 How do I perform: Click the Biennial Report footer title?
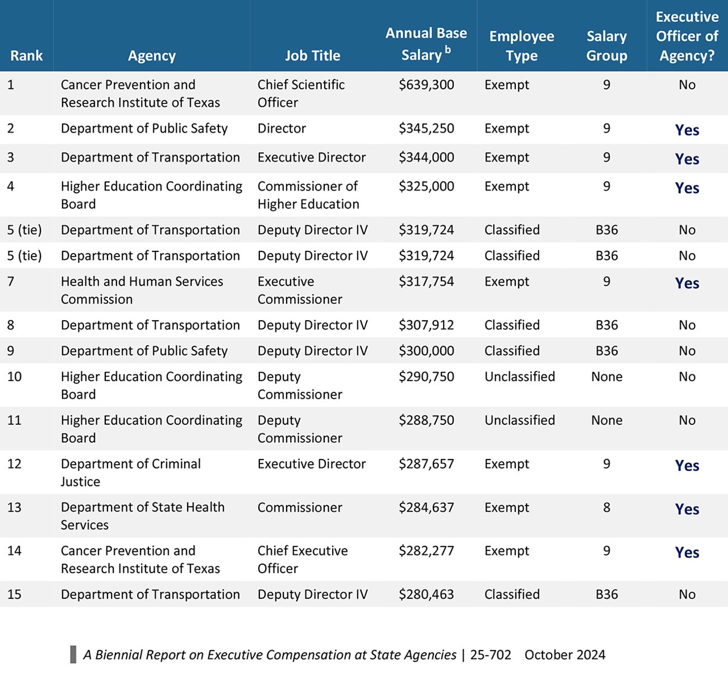tap(269, 655)
